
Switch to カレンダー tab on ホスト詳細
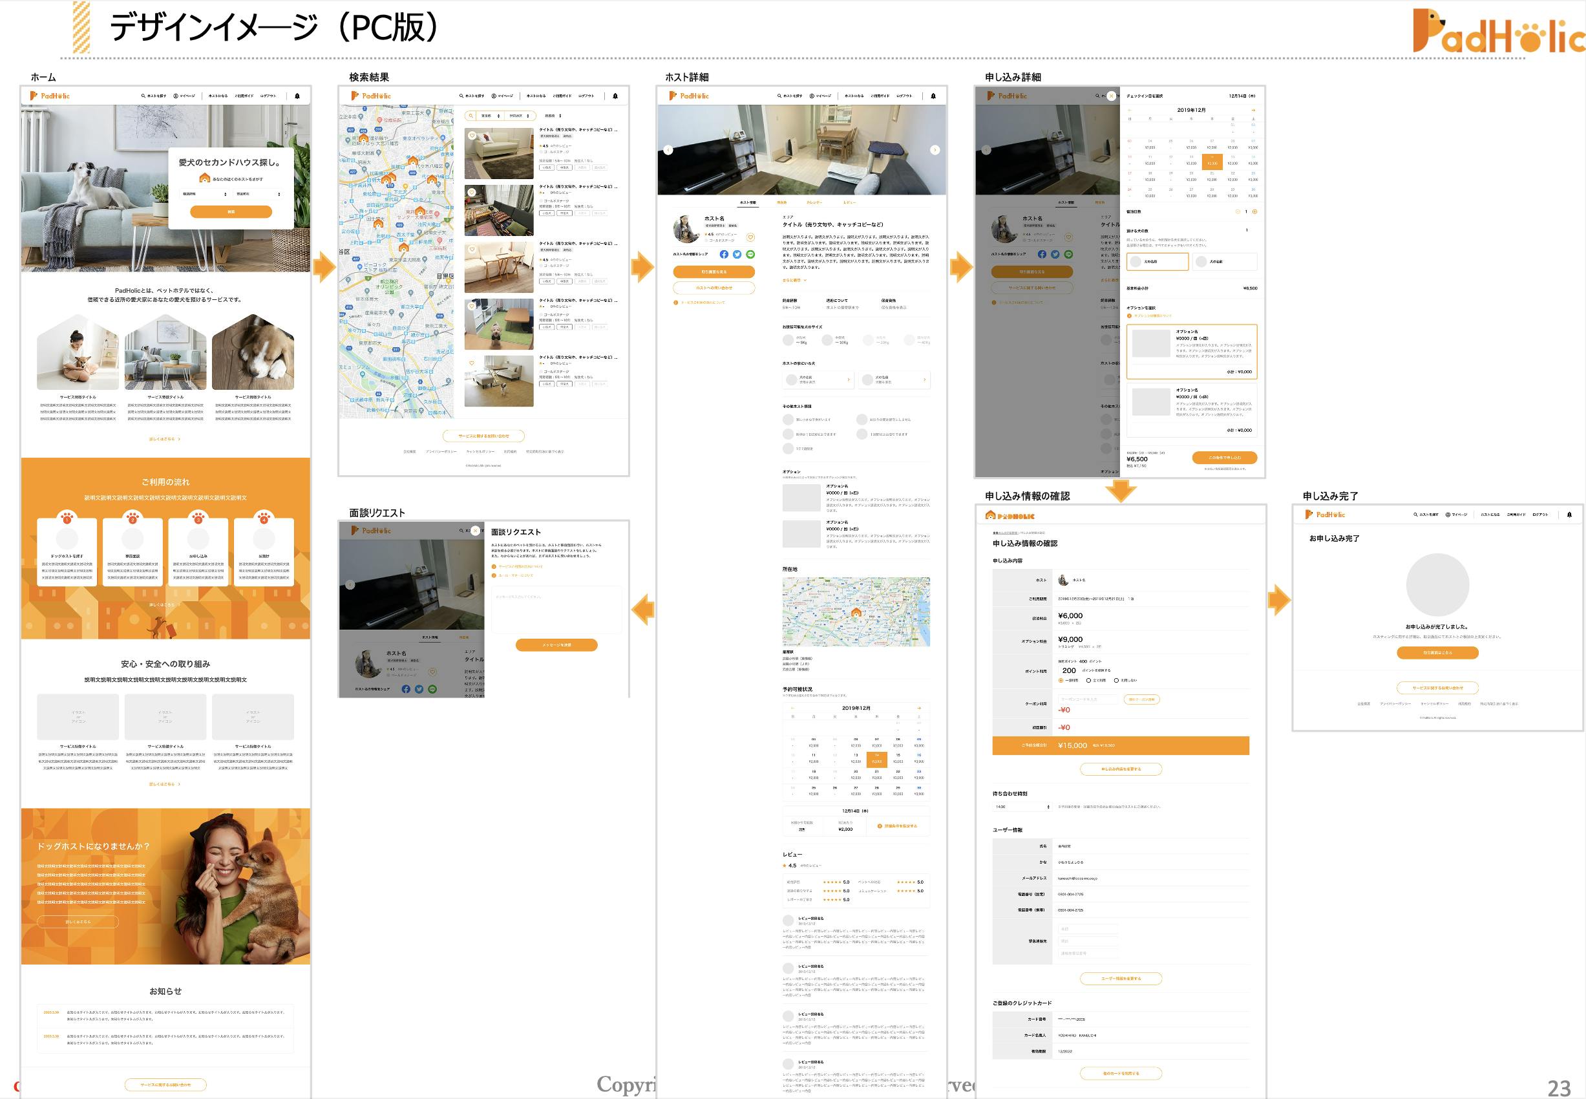click(x=814, y=202)
